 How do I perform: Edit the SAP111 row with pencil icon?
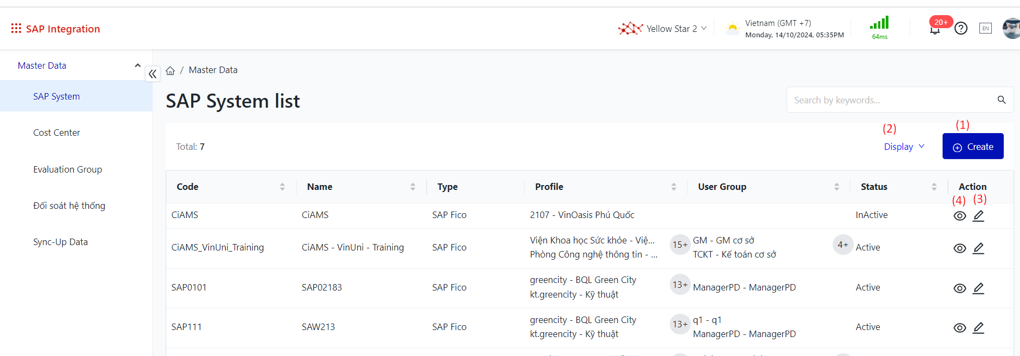pyautogui.click(x=978, y=328)
